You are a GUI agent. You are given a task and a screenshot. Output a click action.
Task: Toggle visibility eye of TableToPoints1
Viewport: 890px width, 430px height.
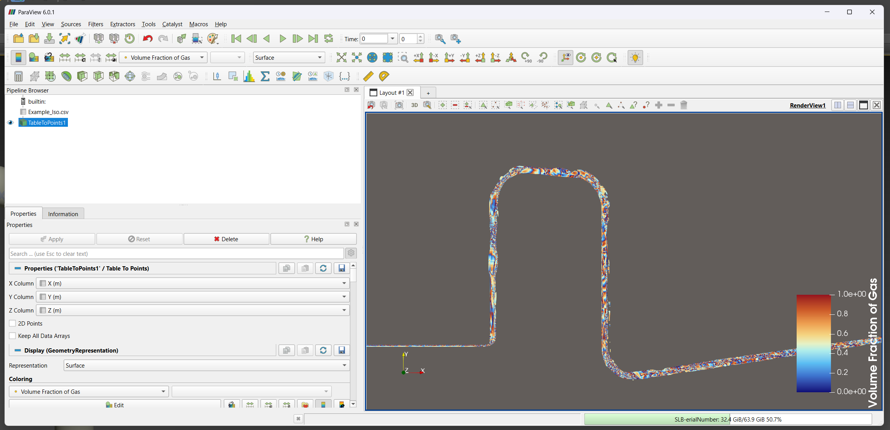click(10, 123)
